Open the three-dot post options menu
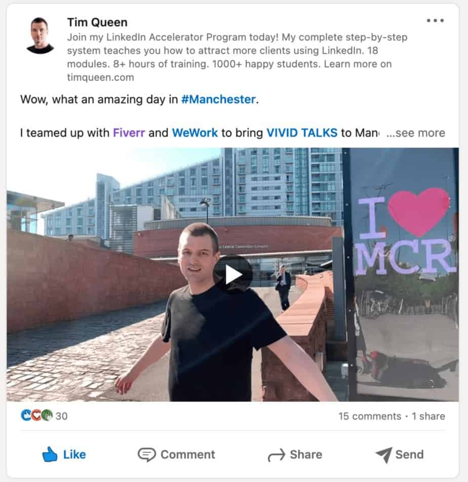The image size is (468, 482). pyautogui.click(x=435, y=21)
